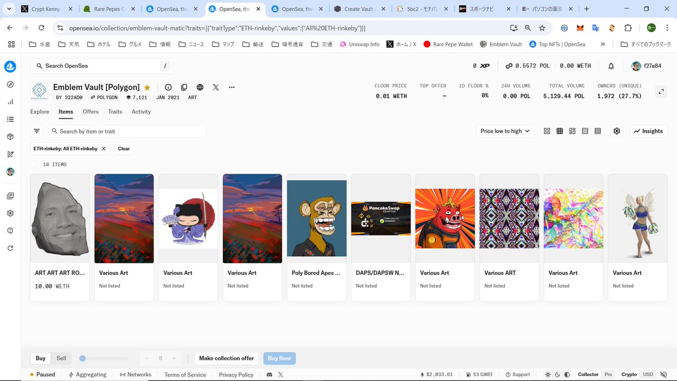Viewport: 677px width, 381px height.
Task: Switch to large grid view
Action: click(x=547, y=131)
